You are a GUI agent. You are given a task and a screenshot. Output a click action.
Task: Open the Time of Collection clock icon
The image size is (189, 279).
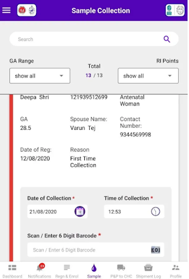pos(156,212)
